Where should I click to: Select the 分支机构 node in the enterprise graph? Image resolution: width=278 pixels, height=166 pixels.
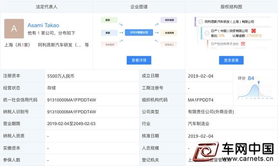pos(169,32)
